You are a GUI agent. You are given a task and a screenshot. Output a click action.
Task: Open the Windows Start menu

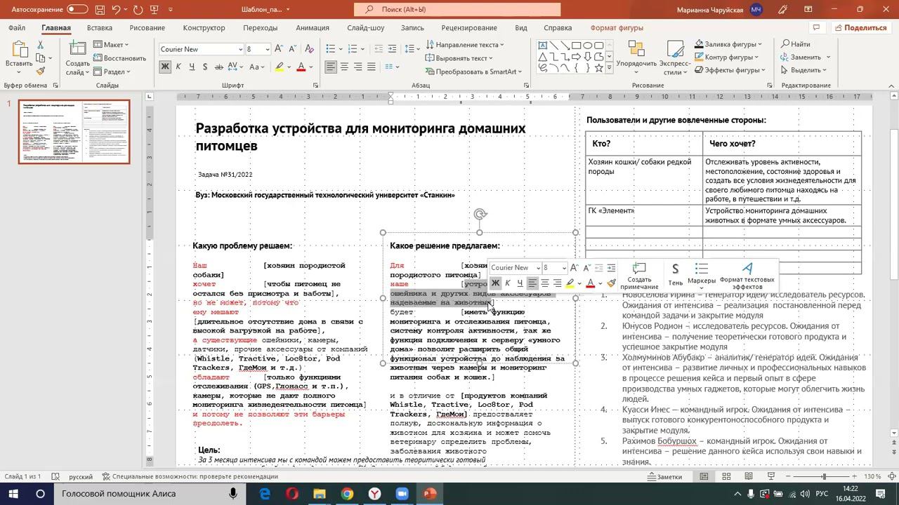click(x=13, y=494)
